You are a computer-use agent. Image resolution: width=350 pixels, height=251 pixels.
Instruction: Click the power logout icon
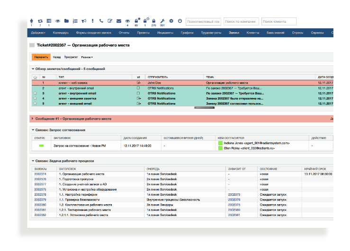180,21
